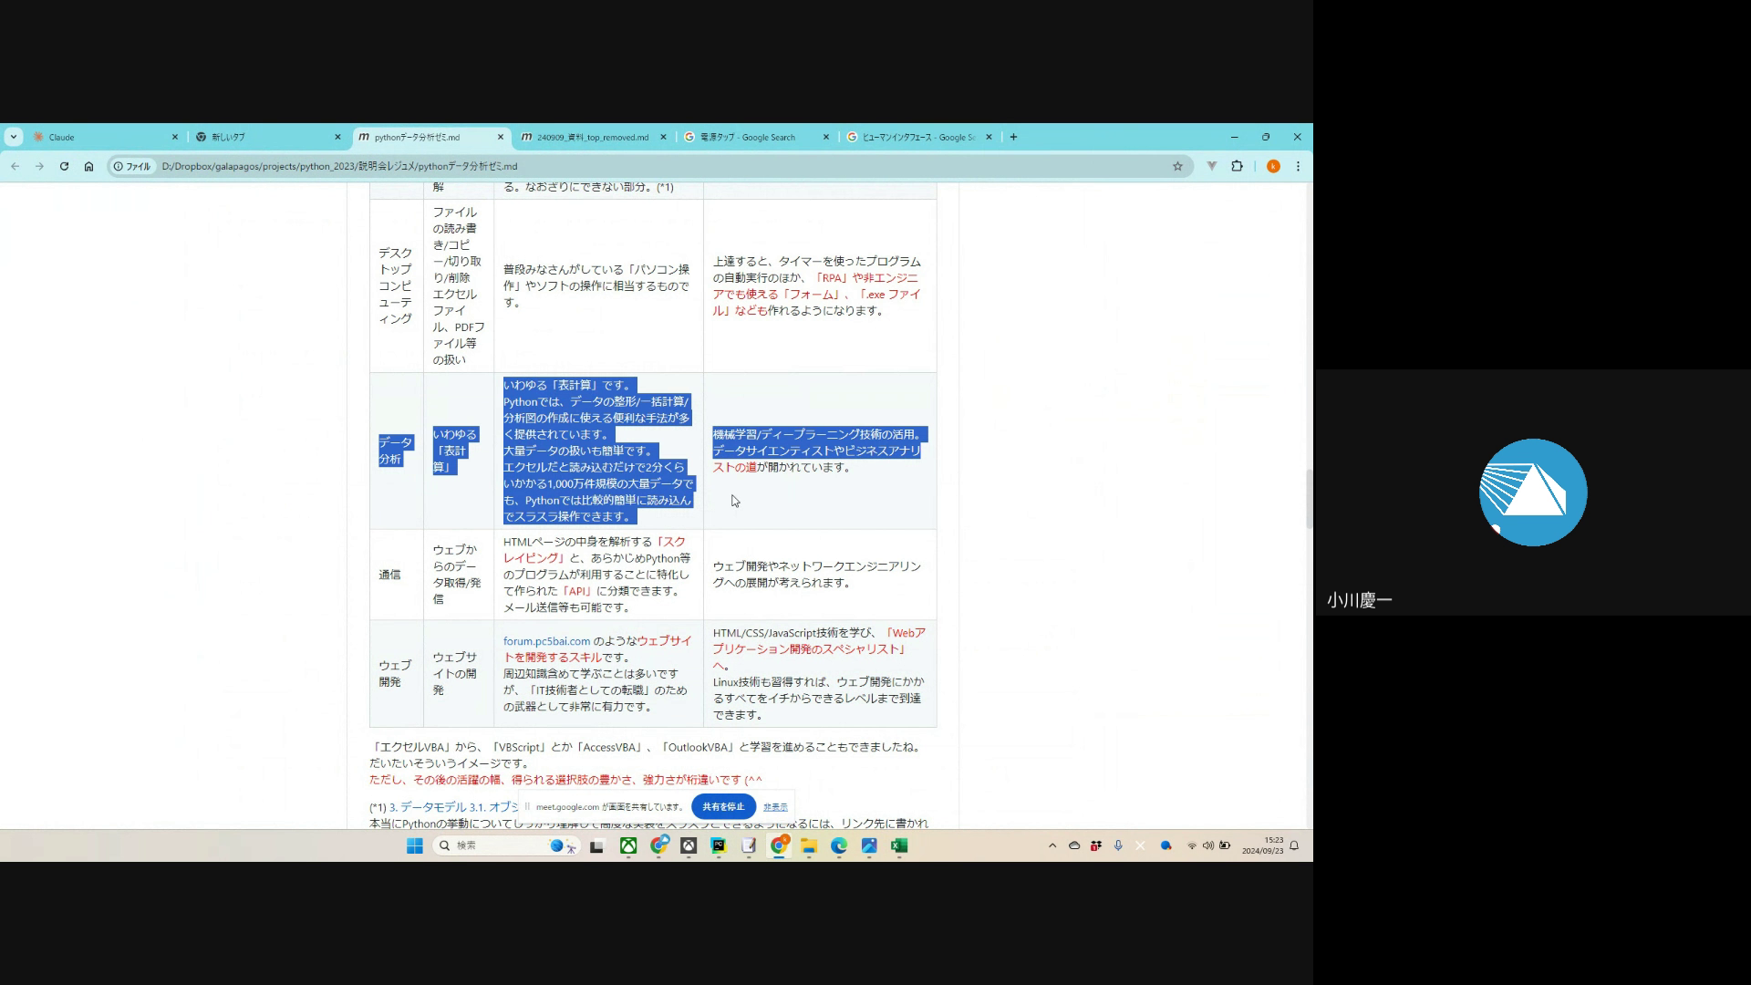
Task: Click the 共有を停止 button
Action: [x=723, y=807]
